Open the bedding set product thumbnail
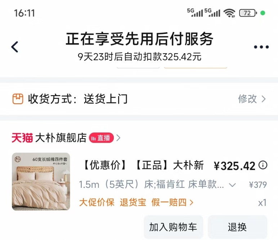Image resolution: width=278 pixels, height=240 pixels. (41, 182)
